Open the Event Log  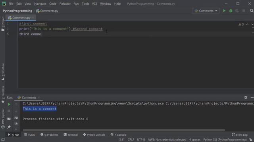tap(240, 135)
